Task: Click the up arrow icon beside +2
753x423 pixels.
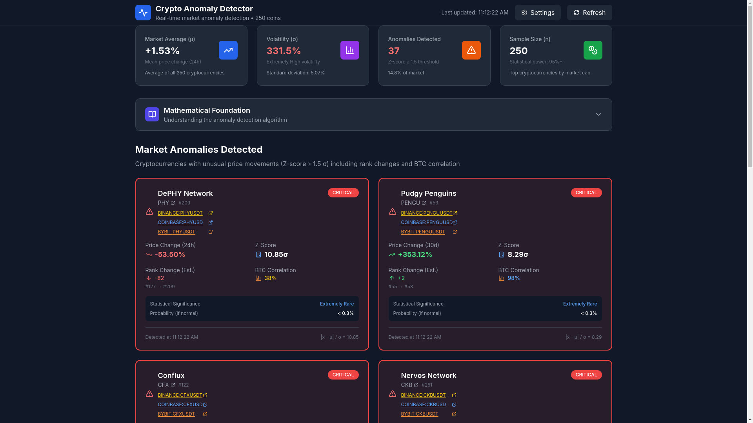Action: click(x=391, y=278)
